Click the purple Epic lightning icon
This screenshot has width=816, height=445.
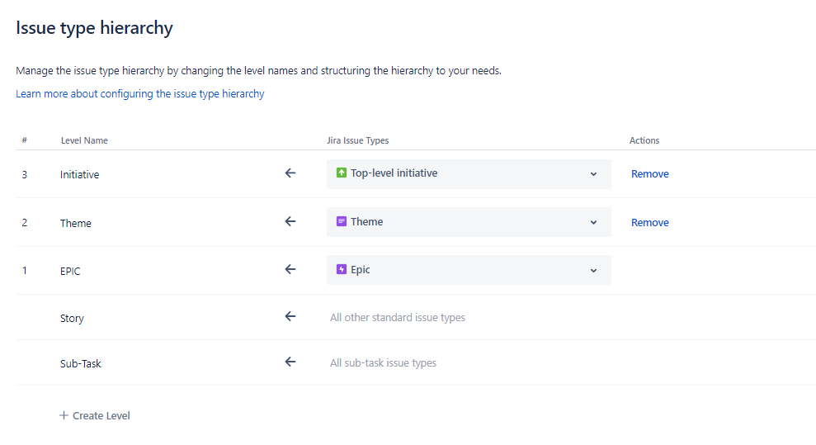pos(342,270)
